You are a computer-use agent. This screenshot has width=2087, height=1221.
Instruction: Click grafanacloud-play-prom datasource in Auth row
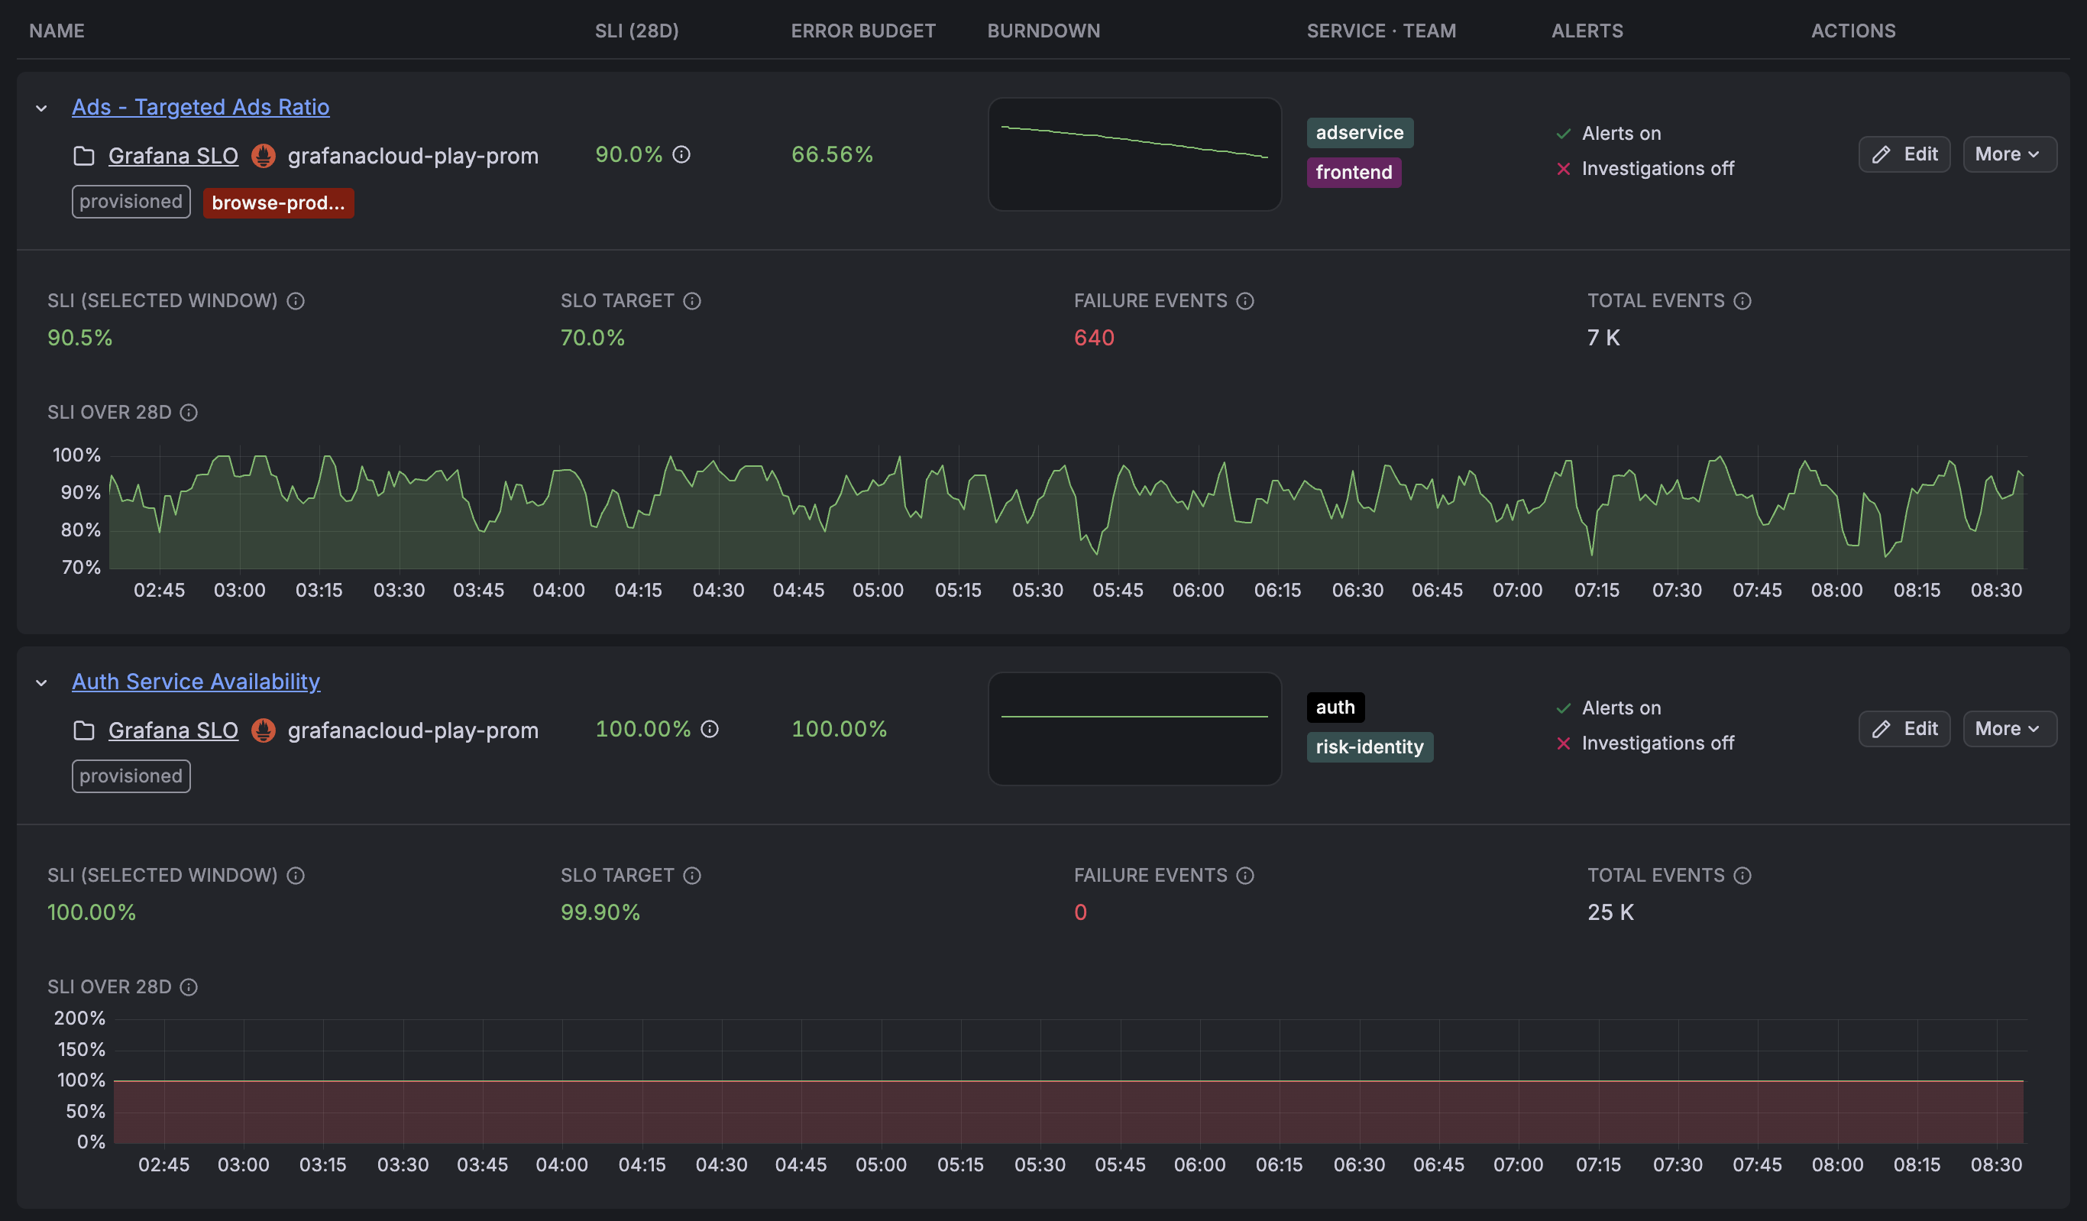(x=413, y=730)
